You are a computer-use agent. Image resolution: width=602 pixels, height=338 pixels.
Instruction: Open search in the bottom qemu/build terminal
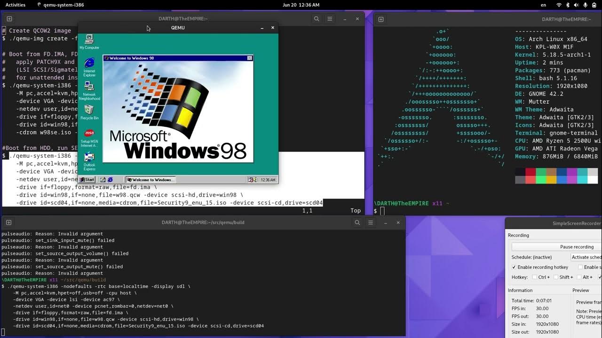click(x=357, y=223)
